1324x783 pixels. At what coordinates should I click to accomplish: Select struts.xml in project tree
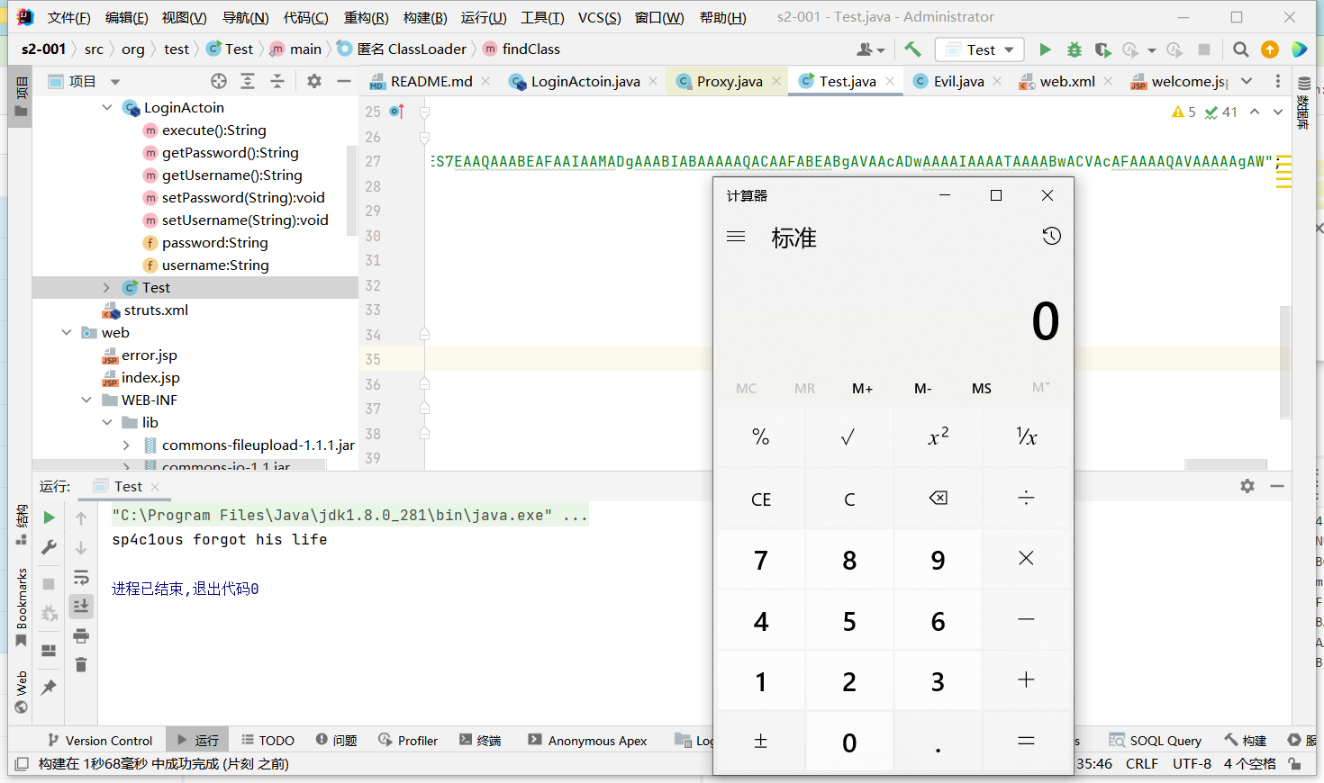[x=156, y=310]
